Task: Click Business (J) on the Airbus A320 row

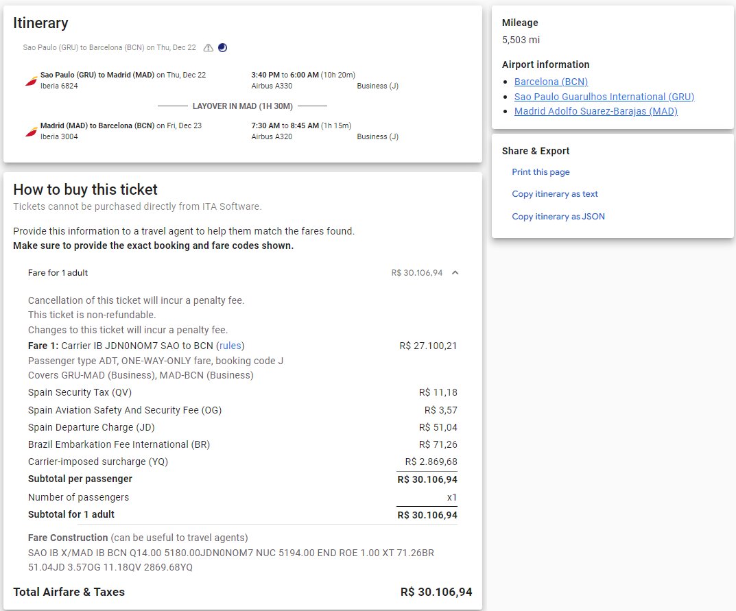Action: [377, 136]
